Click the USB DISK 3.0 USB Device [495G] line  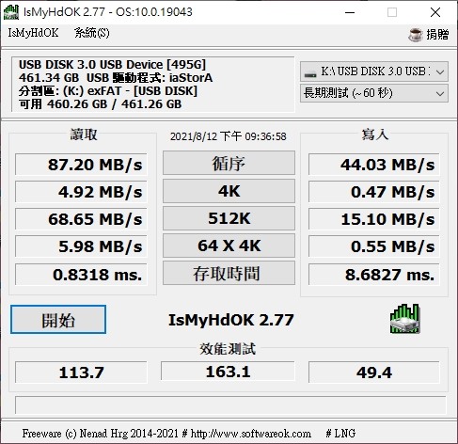(x=112, y=65)
